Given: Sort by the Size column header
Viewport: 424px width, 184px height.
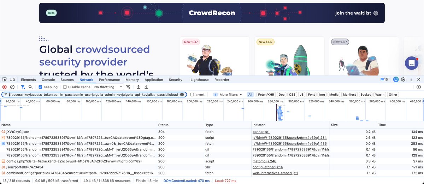Looking at the screenshot, I should [x=353, y=125].
